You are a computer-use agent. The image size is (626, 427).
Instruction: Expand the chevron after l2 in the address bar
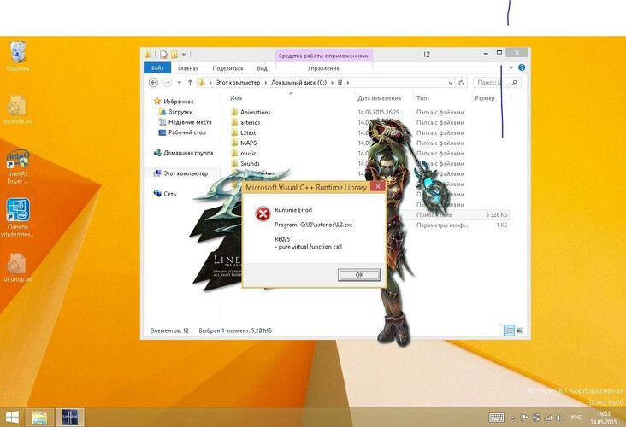coord(348,83)
